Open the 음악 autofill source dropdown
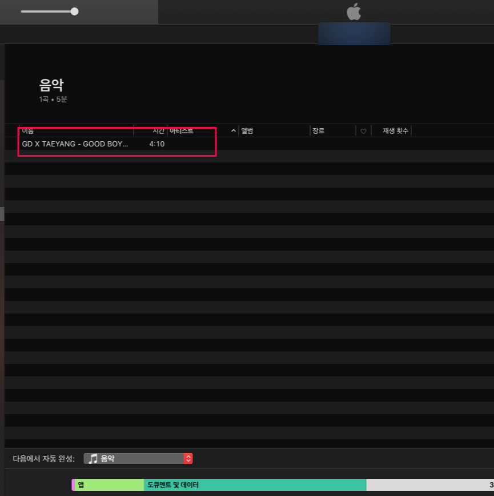The width and height of the screenshot is (494, 496). [138, 459]
